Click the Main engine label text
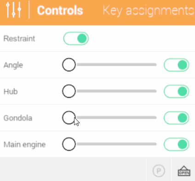Image resolution: width=195 pixels, height=181 pixels. tap(24, 145)
